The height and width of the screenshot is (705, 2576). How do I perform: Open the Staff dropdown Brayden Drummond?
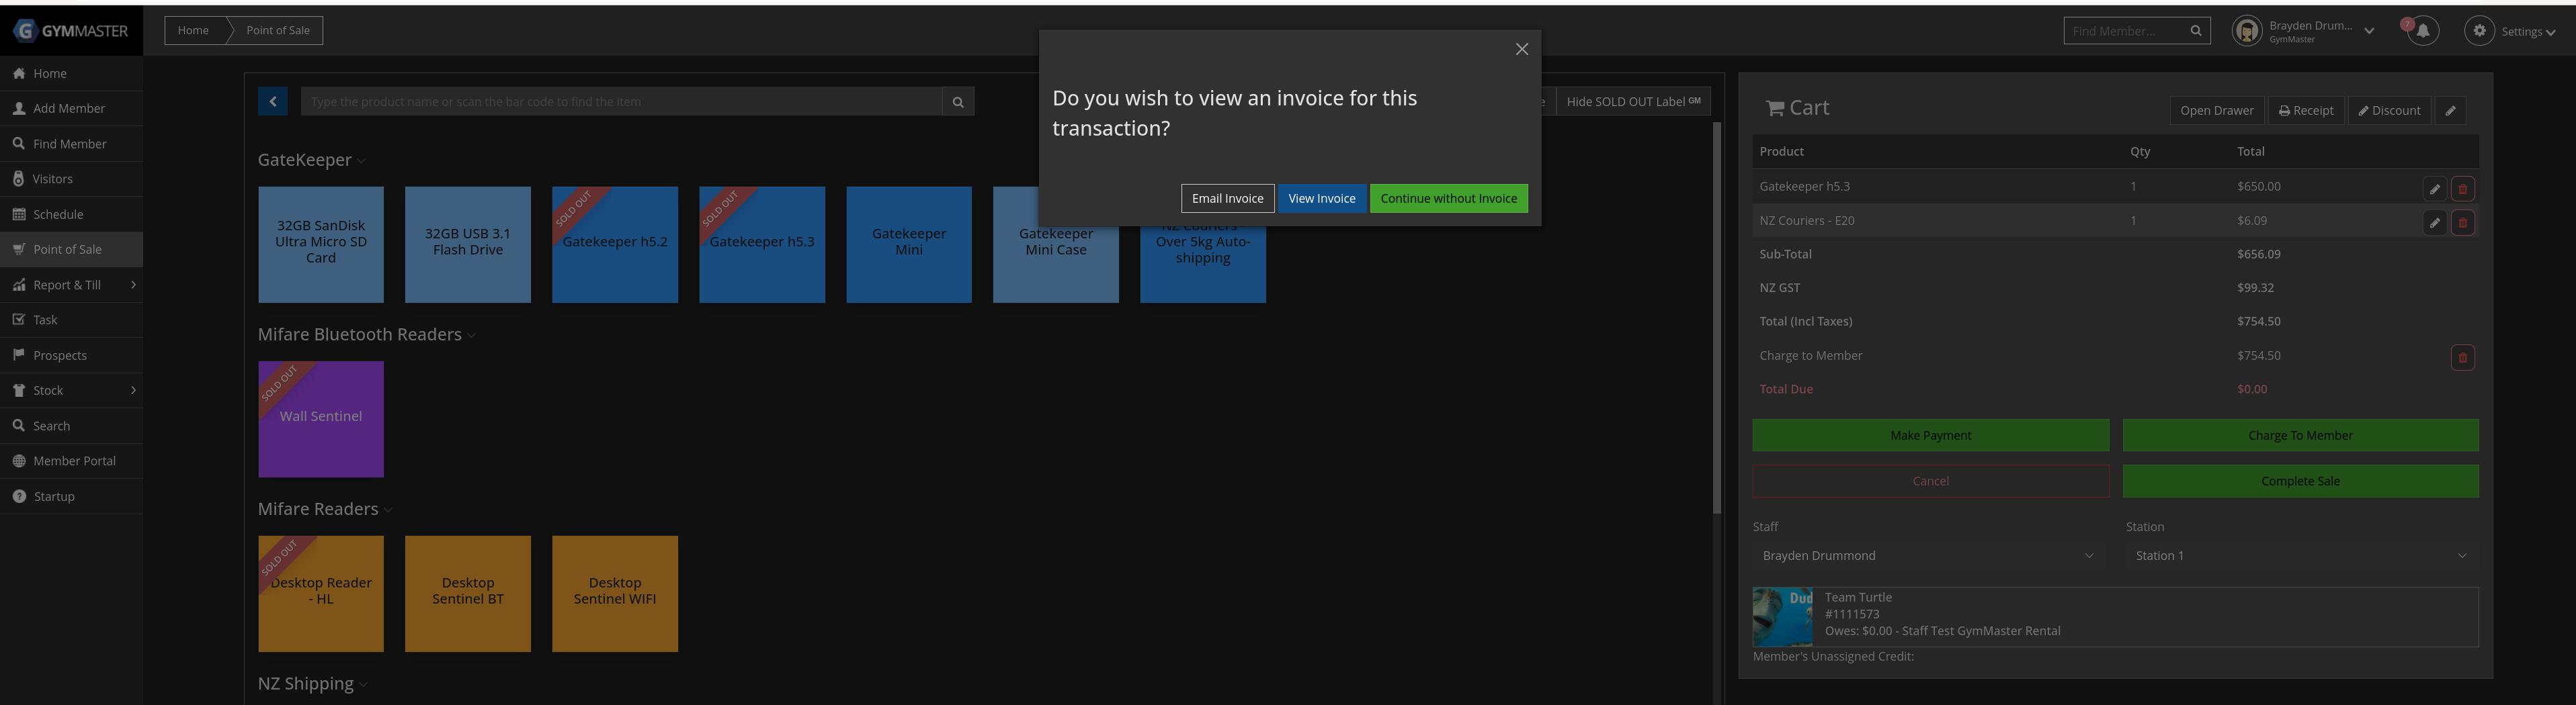coord(1927,556)
